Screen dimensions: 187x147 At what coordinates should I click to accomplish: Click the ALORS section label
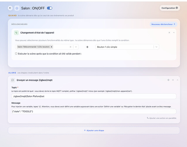pos(12,73)
